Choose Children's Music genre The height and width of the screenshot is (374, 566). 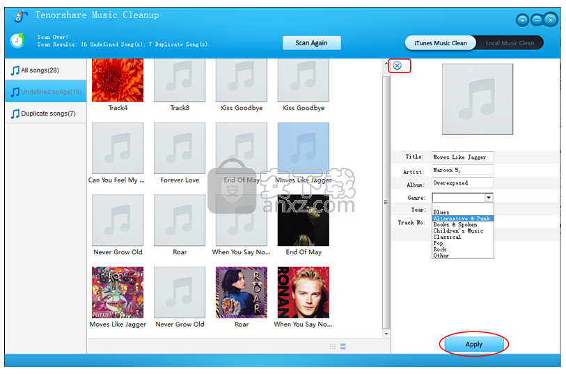pyautogui.click(x=463, y=231)
